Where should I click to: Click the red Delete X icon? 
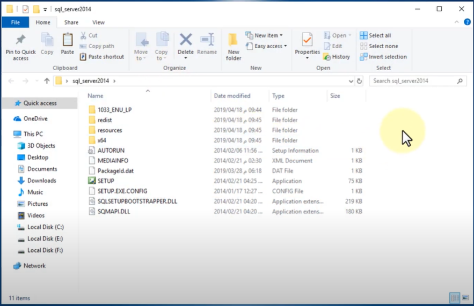pyautogui.click(x=186, y=40)
